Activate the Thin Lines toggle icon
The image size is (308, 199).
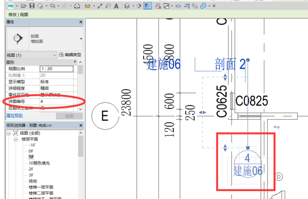(x=148, y=6)
